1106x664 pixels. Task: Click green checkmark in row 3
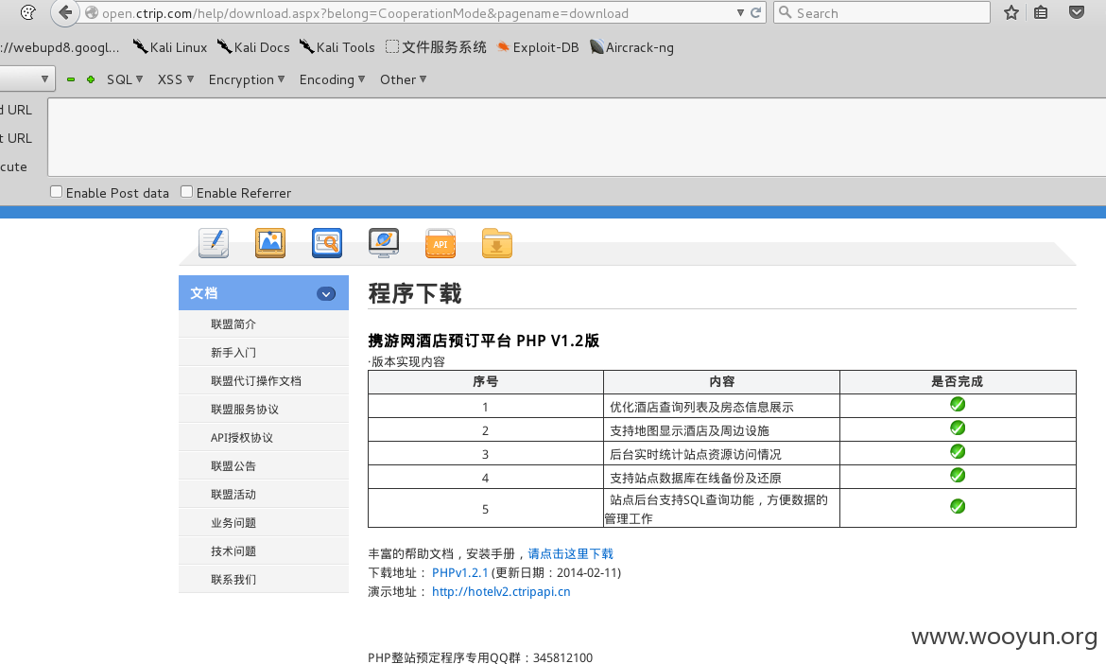pyautogui.click(x=958, y=451)
